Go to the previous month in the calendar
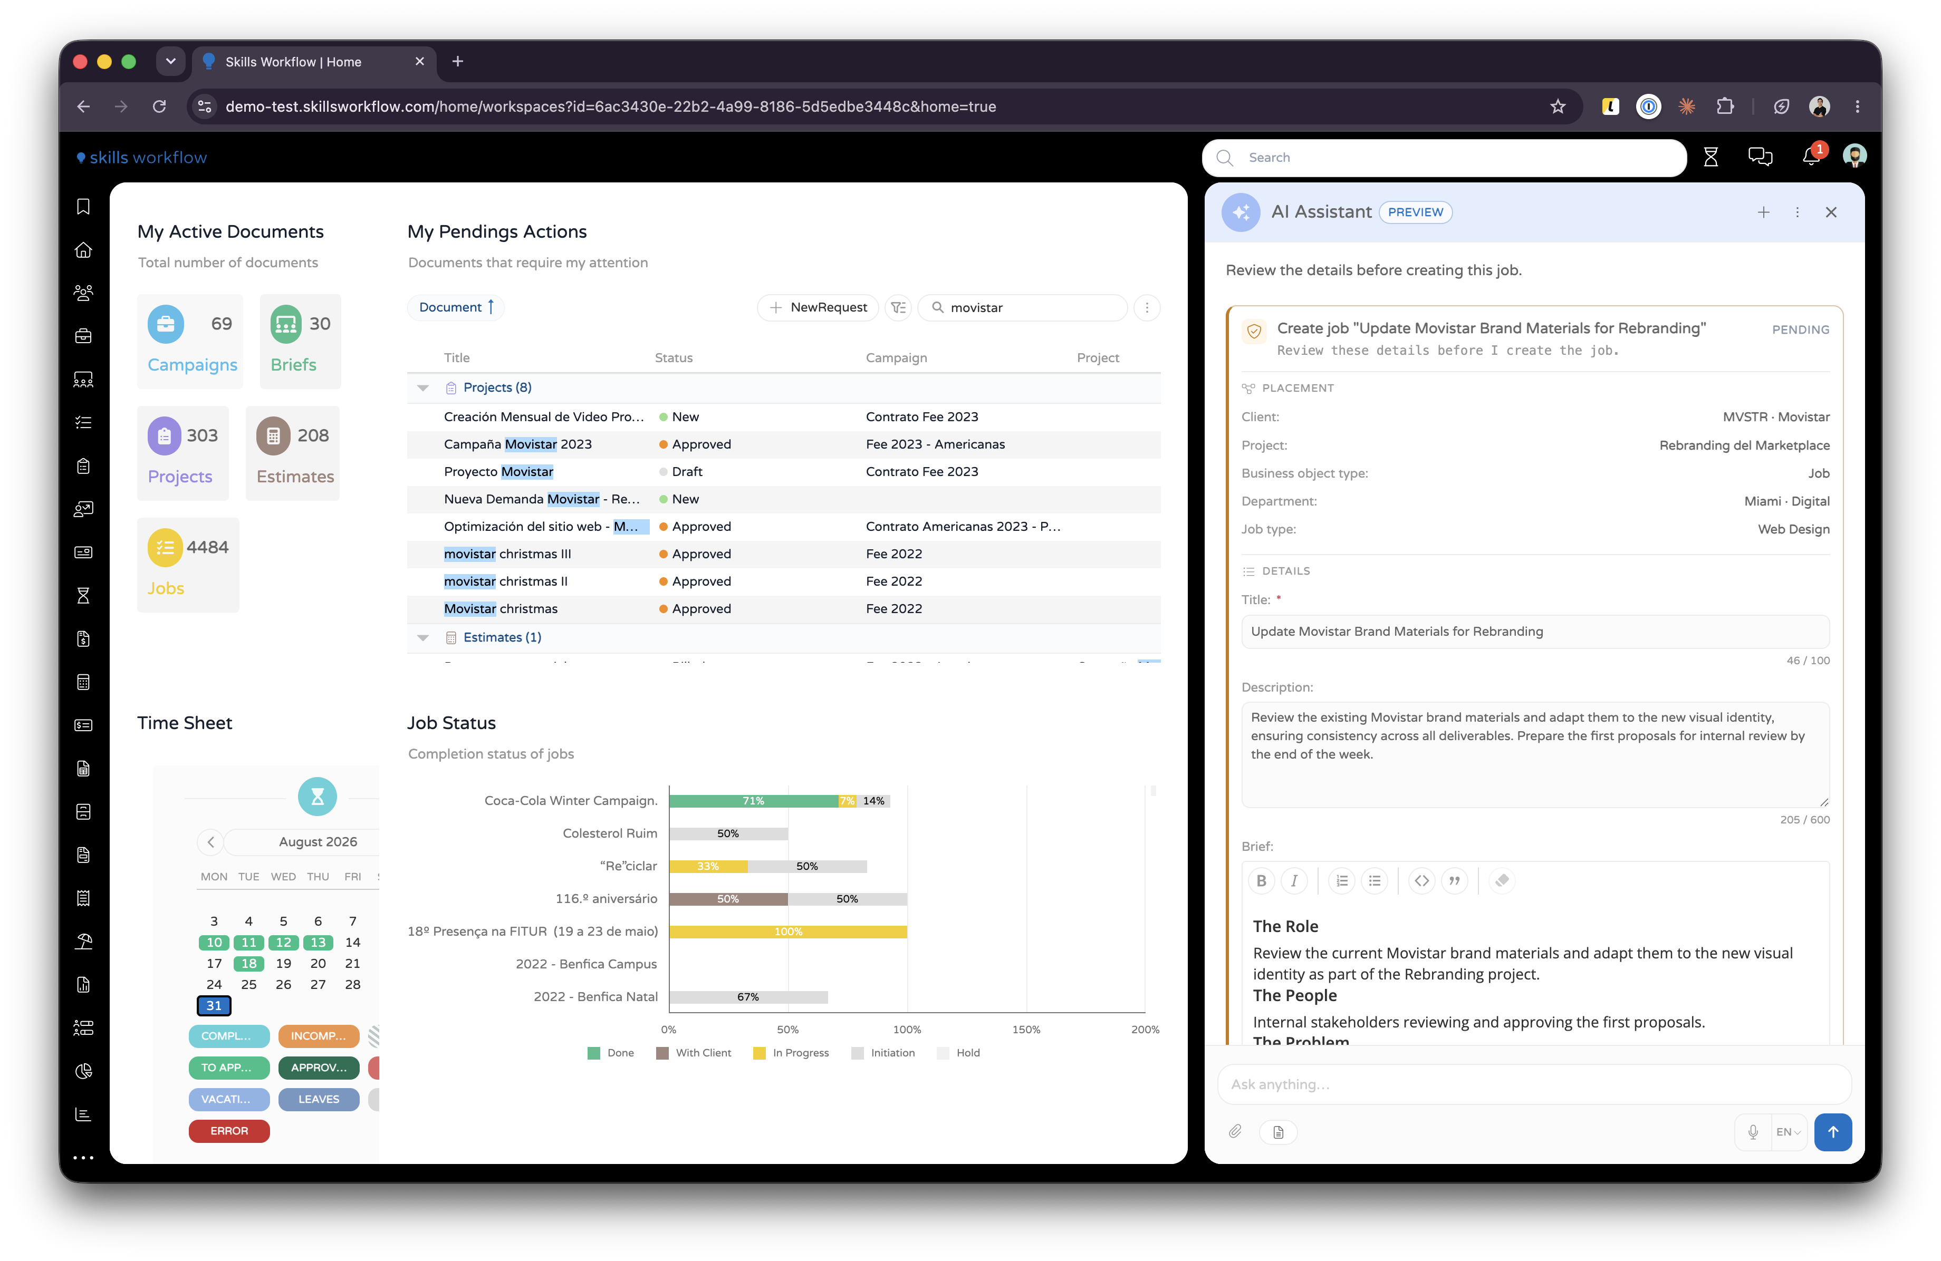This screenshot has height=1261, width=1941. 210,842
